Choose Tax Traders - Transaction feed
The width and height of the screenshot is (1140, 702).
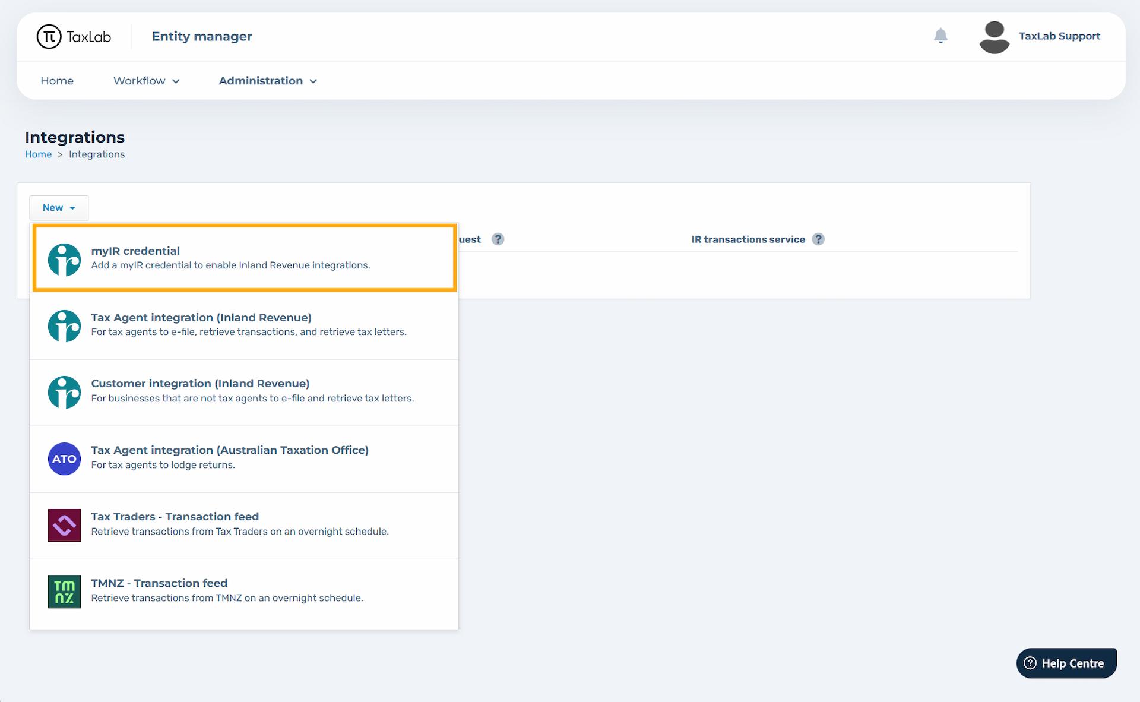pos(245,524)
